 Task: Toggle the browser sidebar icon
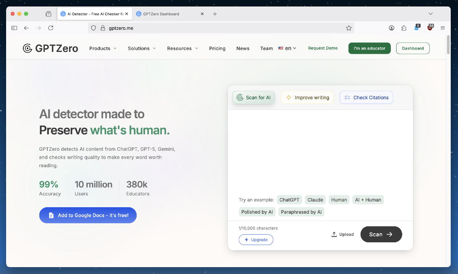[14, 28]
